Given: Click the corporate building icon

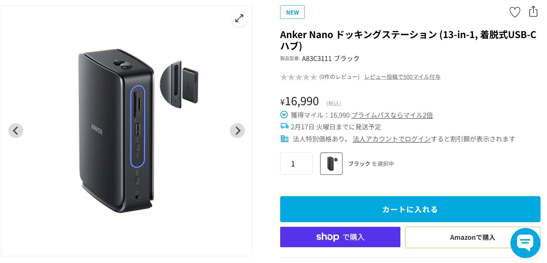Looking at the screenshot, I should 284,139.
